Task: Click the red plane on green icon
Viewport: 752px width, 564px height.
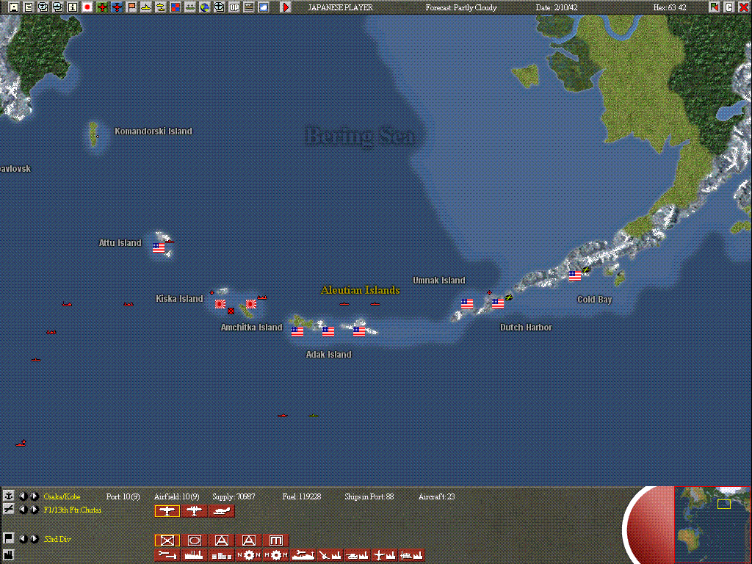Action: tap(102, 7)
